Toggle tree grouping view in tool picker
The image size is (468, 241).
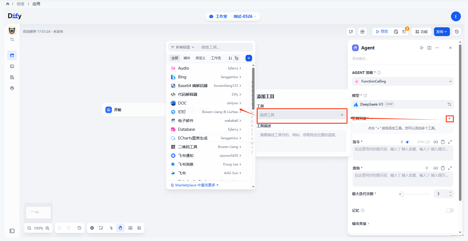[x=236, y=58]
